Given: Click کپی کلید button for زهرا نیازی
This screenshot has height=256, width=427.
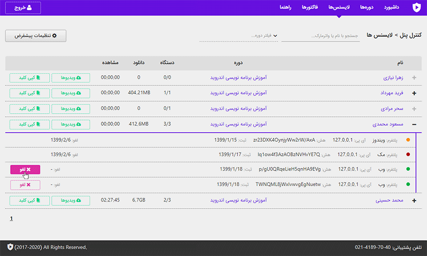Looking at the screenshot, I should click(30, 78).
